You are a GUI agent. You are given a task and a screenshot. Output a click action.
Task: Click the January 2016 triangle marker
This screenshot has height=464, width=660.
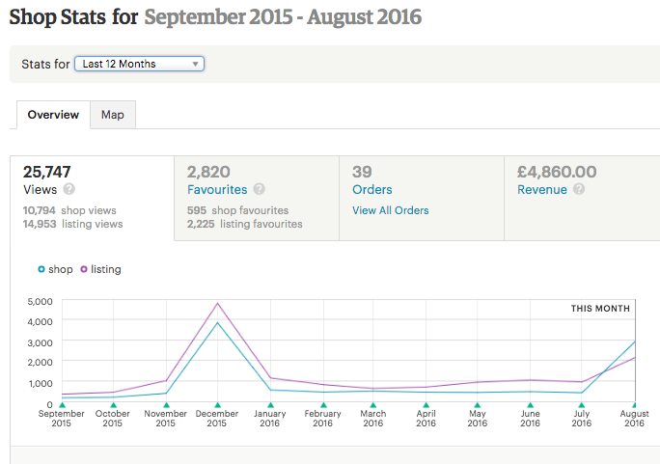pyautogui.click(x=270, y=405)
